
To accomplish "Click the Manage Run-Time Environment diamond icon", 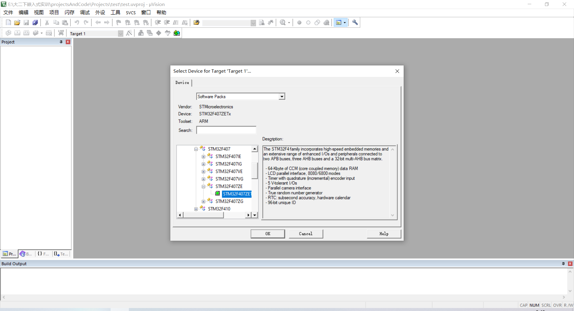I will point(159,33).
